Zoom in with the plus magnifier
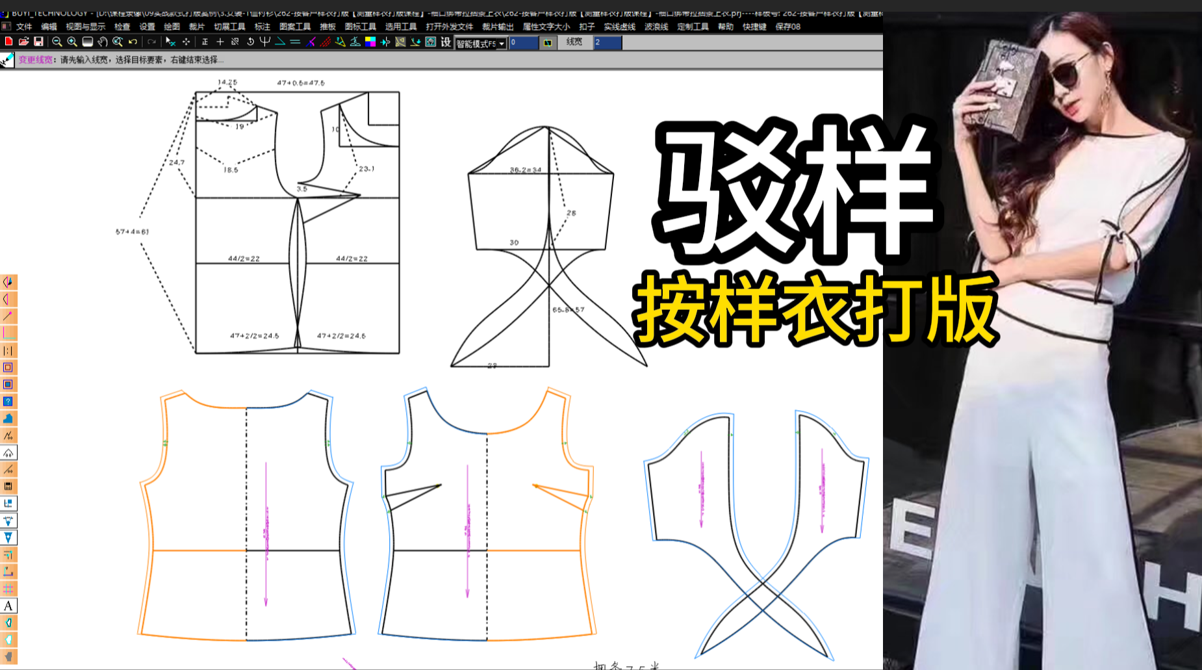Screen dimensions: 1202x670 pos(72,42)
